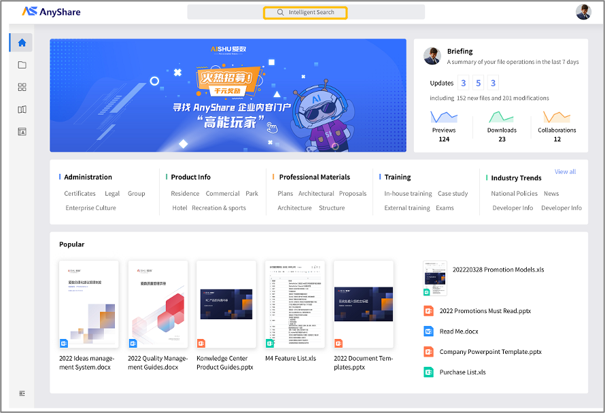Open 2022 Quality Management Guides thumbnail
The image size is (605, 413).
pos(157,304)
